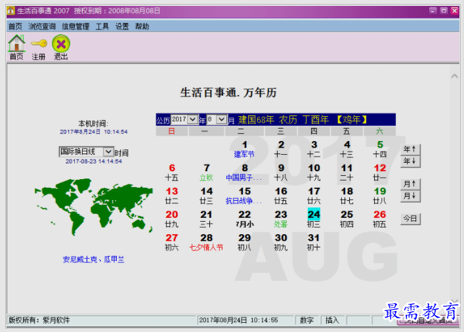Image resolution: width=464 pixels, height=332 pixels.
Task: Select date 4 十三
Action: (347, 149)
